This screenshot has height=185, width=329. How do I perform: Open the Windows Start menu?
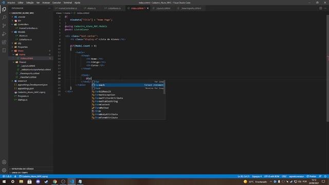[x=4, y=181]
